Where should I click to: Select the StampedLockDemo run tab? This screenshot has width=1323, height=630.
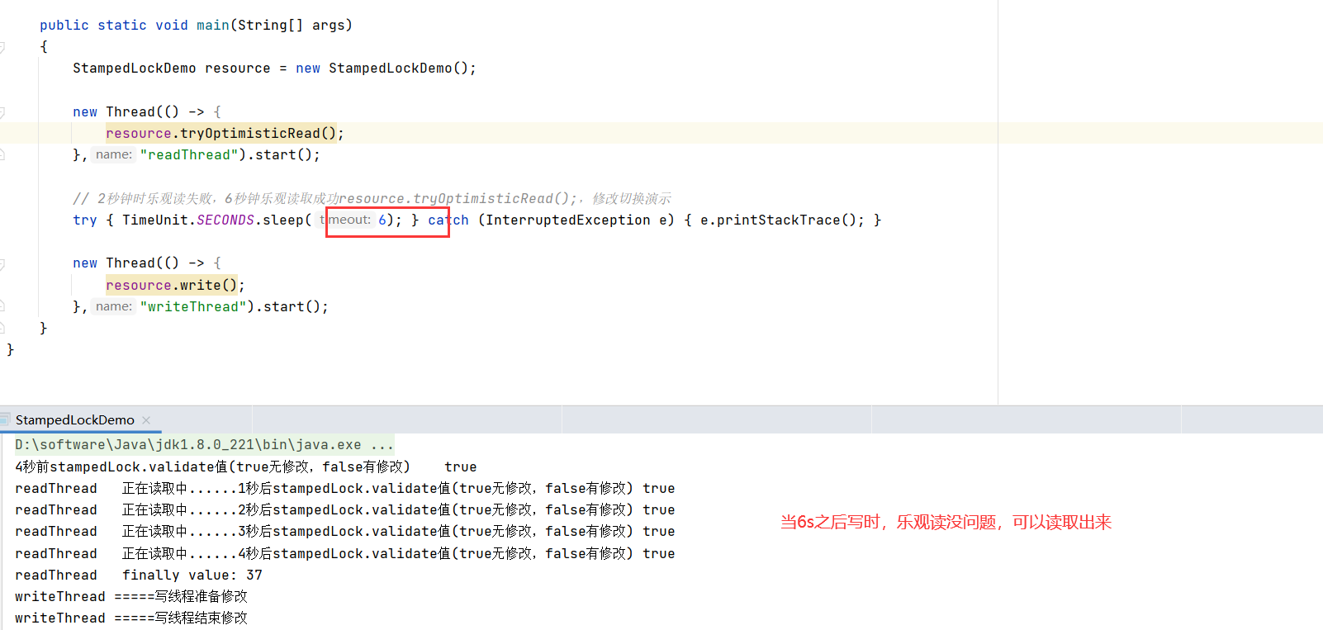point(74,419)
